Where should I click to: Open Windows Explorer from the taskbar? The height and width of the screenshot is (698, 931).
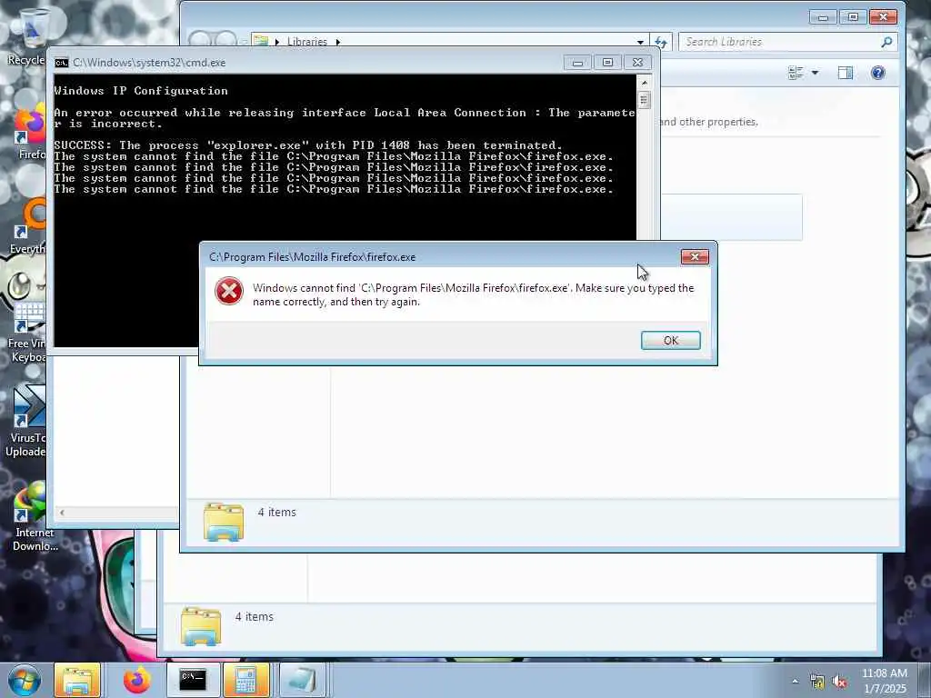[x=77, y=681]
